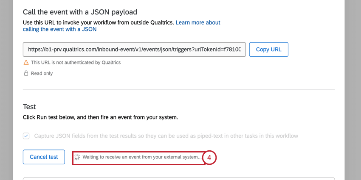Copy the URL with the Copy URL button
The image size is (361, 180).
coord(269,50)
